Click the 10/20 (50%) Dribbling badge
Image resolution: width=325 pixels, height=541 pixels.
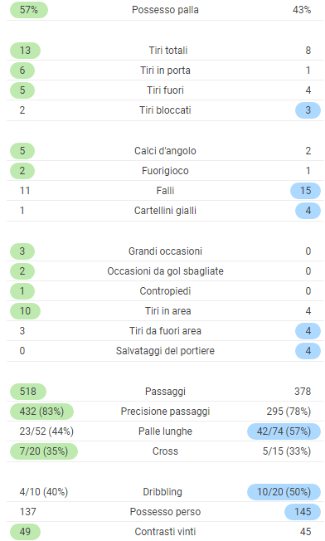284,492
